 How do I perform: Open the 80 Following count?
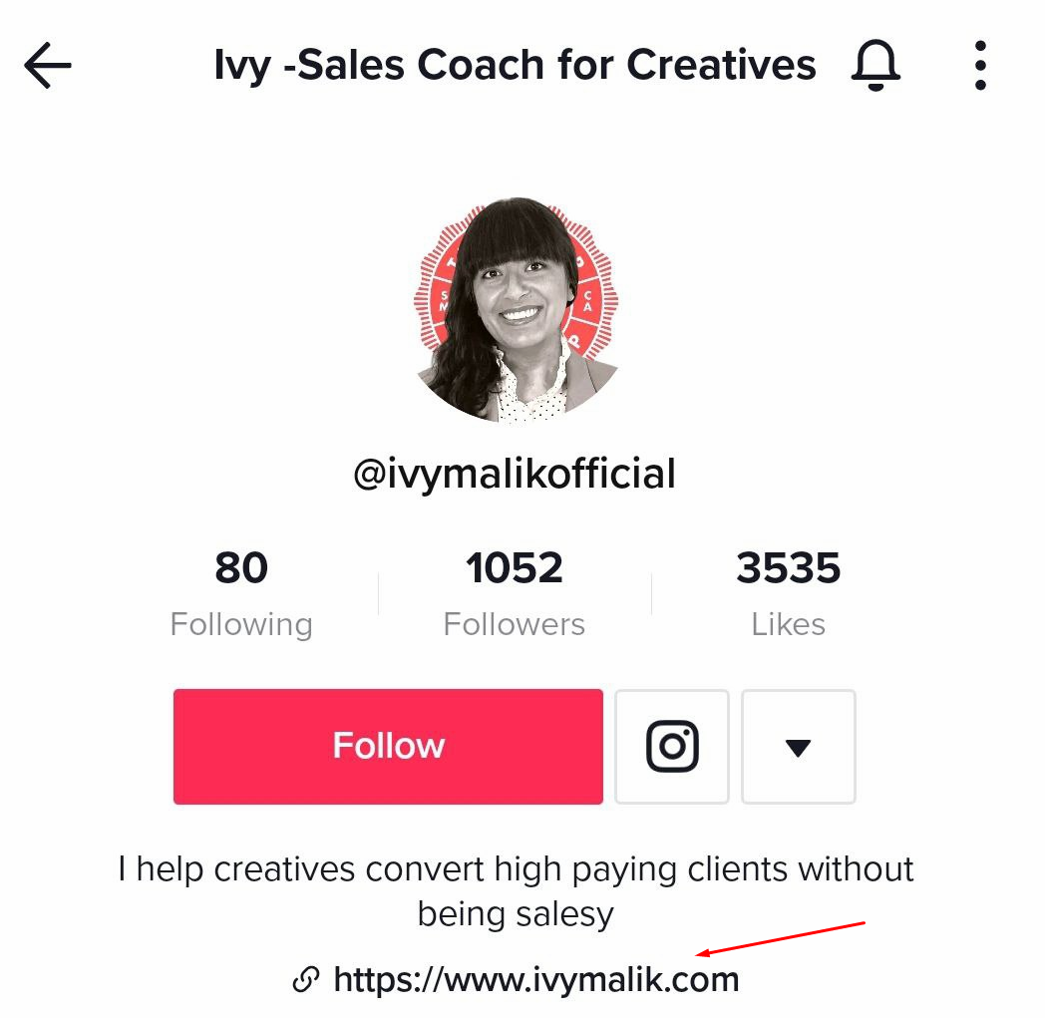(241, 567)
